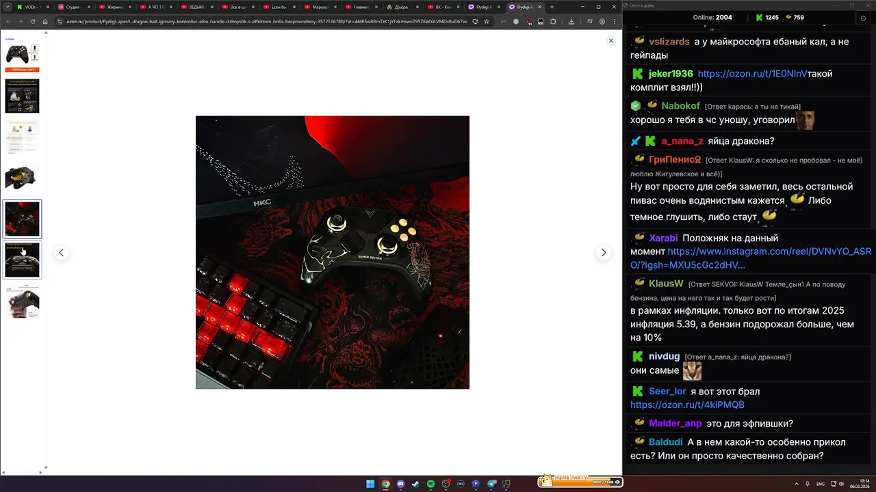Show hidden system tray icons
This screenshot has width=876, height=492.
tap(797, 484)
